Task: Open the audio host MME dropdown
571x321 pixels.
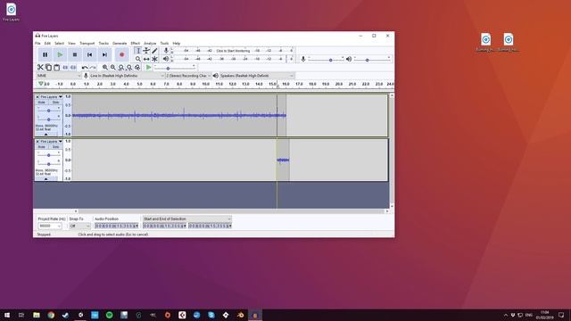Action: point(59,76)
